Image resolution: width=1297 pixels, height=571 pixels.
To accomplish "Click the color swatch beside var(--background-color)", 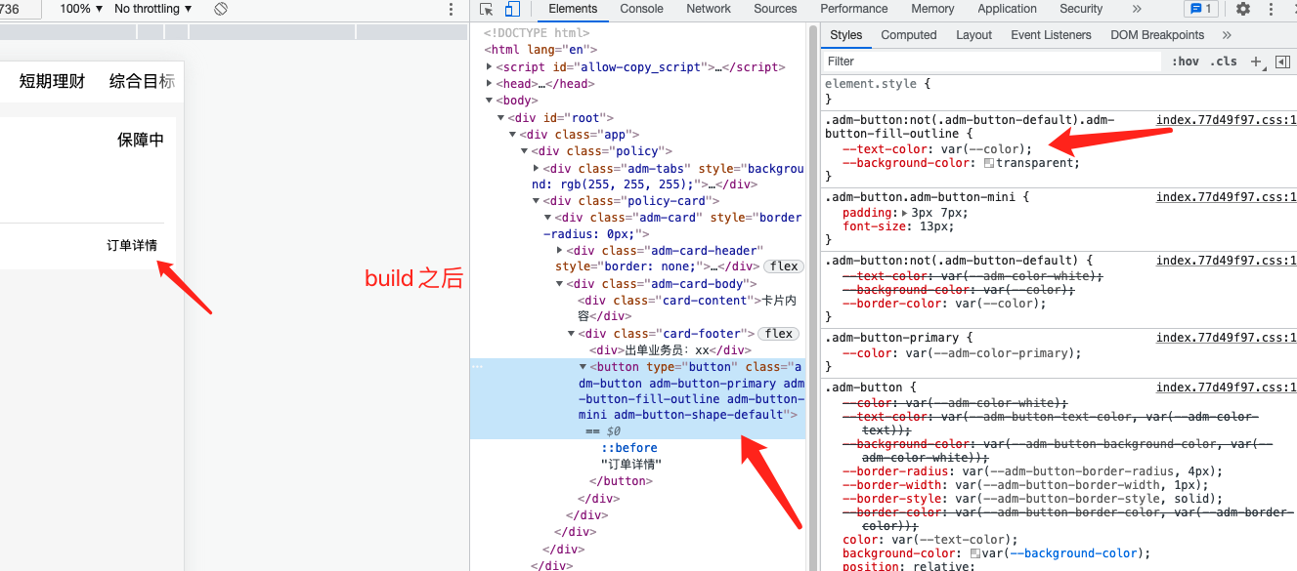I will click(975, 553).
